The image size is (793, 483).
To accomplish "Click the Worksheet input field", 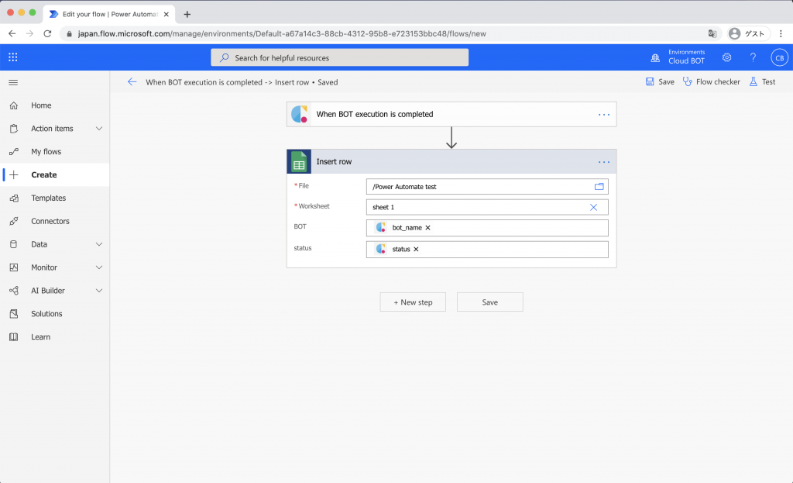I will coord(487,207).
